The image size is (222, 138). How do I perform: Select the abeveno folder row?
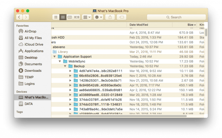point(128,47)
